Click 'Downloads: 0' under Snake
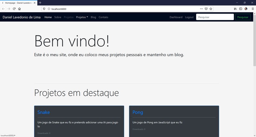The image size is (256, 137). 44,133
